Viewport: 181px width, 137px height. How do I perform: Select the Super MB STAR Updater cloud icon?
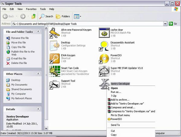[x=104, y=71]
